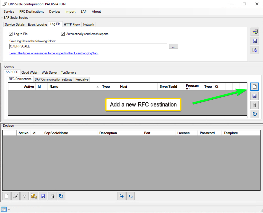Viewport: 263px width, 213px height.
Task: Refresh the Devices list
Action: coord(61,196)
